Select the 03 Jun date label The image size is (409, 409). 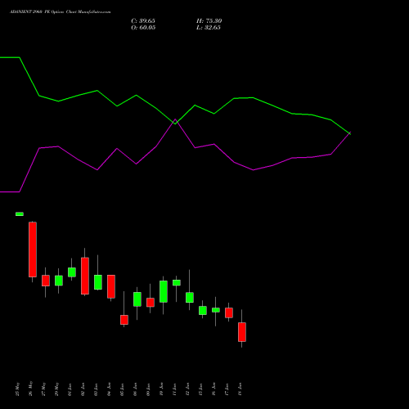point(97,389)
